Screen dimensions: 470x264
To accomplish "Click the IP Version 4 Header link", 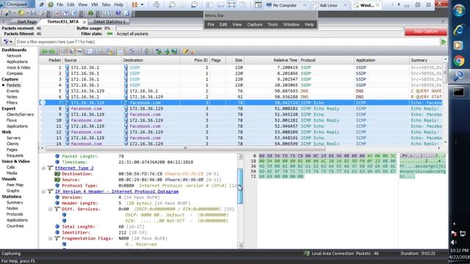I will (117, 191).
